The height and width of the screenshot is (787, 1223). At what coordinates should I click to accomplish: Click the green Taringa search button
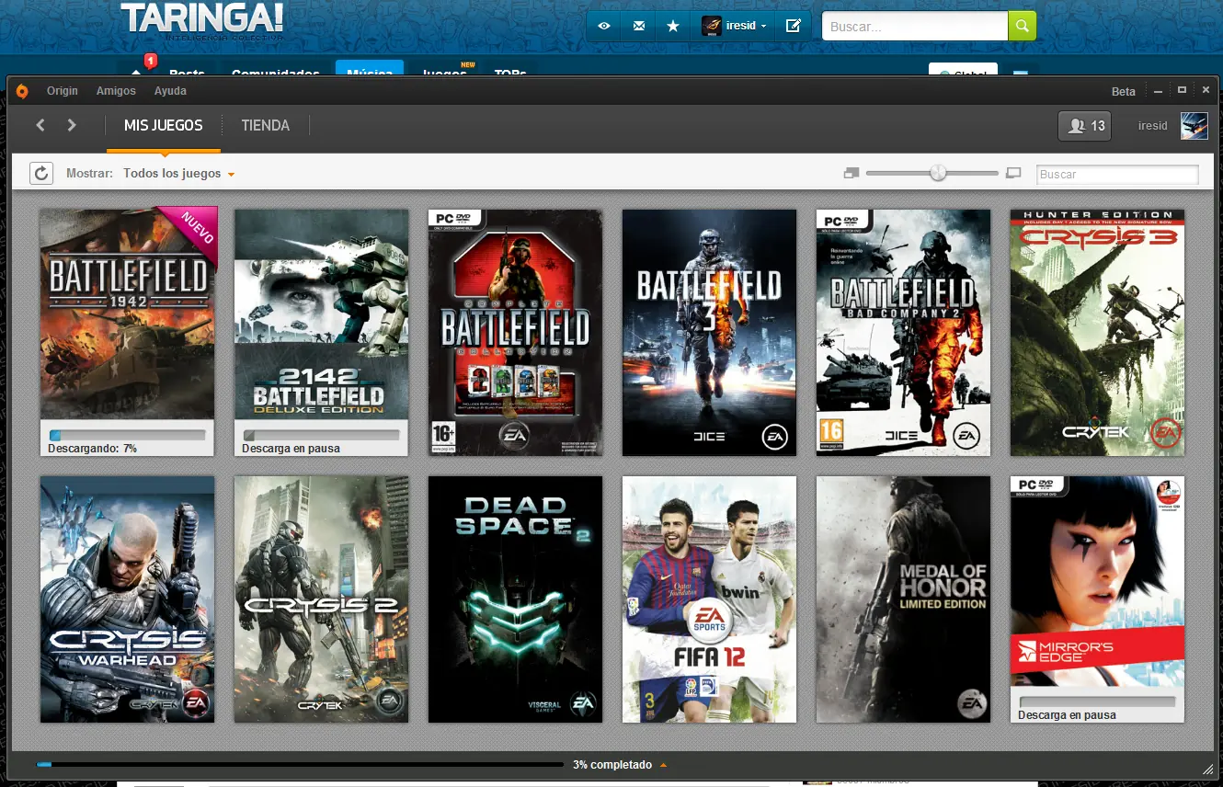coord(1022,27)
